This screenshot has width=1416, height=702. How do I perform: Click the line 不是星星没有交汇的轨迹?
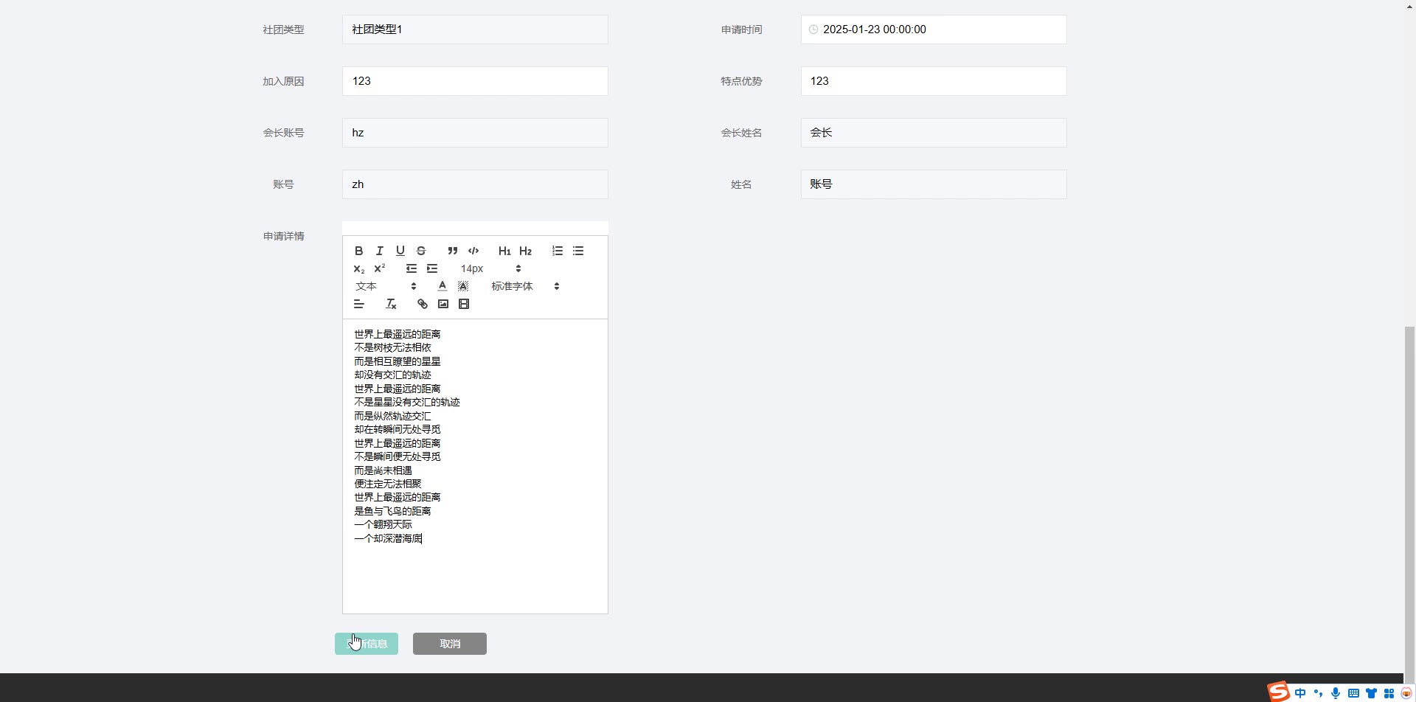pyautogui.click(x=407, y=402)
